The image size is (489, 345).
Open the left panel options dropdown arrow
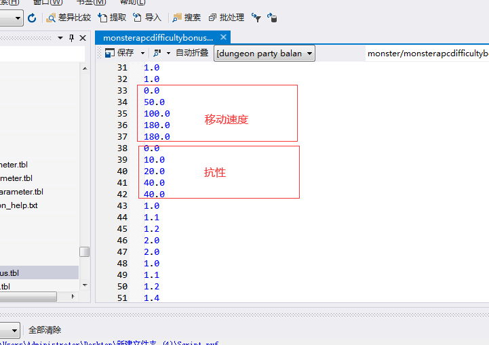click(60, 38)
